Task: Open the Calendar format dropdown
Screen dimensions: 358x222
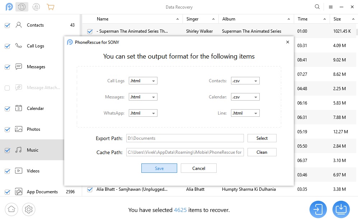Action: pos(245,97)
